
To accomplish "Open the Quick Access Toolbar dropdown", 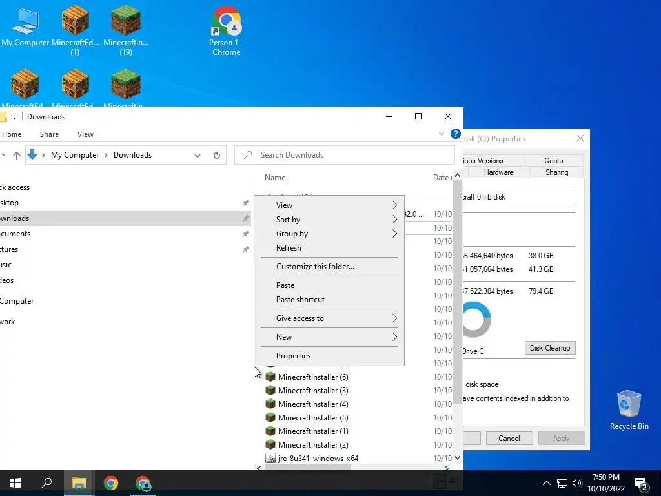I will point(14,118).
